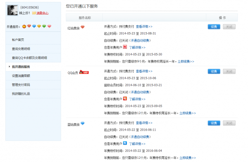
Task: Click 续费 button for 红钻贵族
Action: click(x=214, y=27)
